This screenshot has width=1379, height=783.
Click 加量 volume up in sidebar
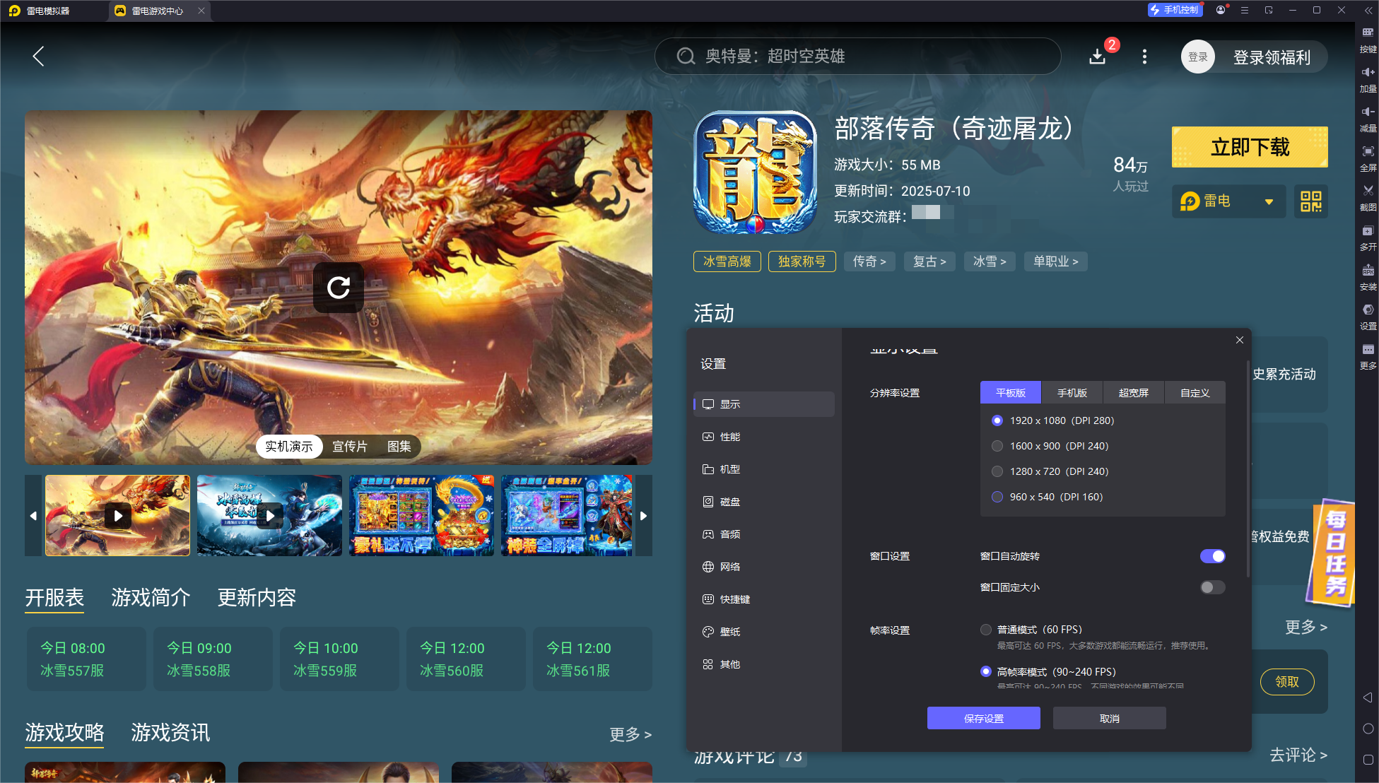1368,80
